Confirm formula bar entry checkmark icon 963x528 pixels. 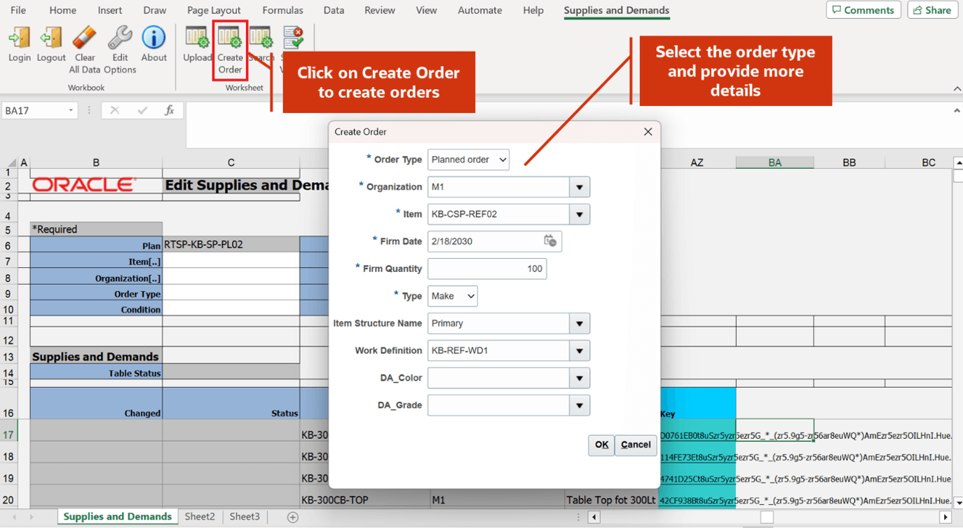(x=142, y=111)
